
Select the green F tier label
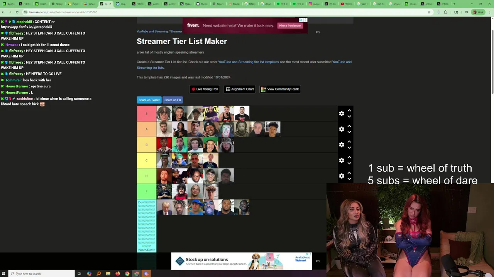pos(146,192)
